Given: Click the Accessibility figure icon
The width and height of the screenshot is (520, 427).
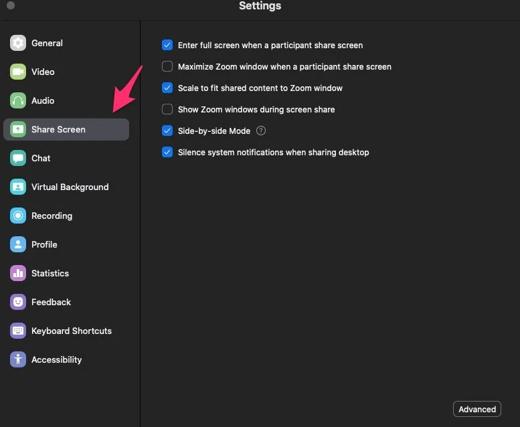Looking at the screenshot, I should 18,359.
